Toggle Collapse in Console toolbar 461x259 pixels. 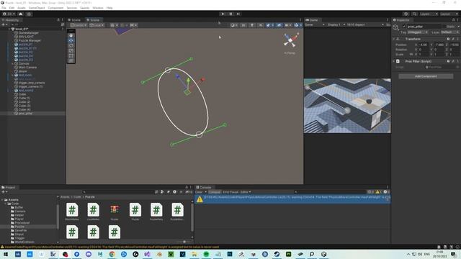215,192
